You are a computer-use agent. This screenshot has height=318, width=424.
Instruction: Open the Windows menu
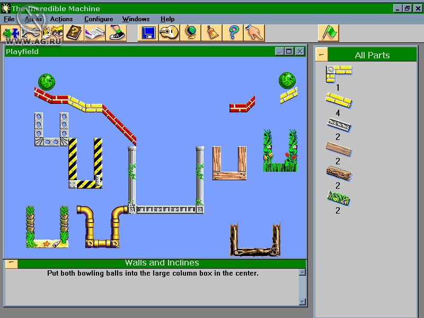click(136, 19)
